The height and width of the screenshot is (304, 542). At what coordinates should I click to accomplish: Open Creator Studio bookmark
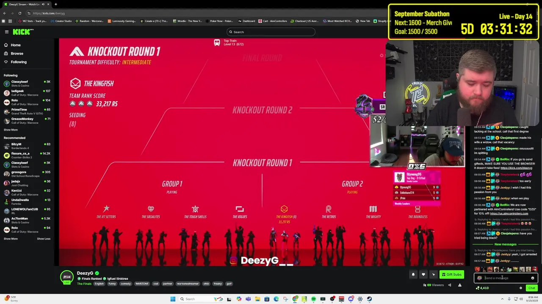61,21
